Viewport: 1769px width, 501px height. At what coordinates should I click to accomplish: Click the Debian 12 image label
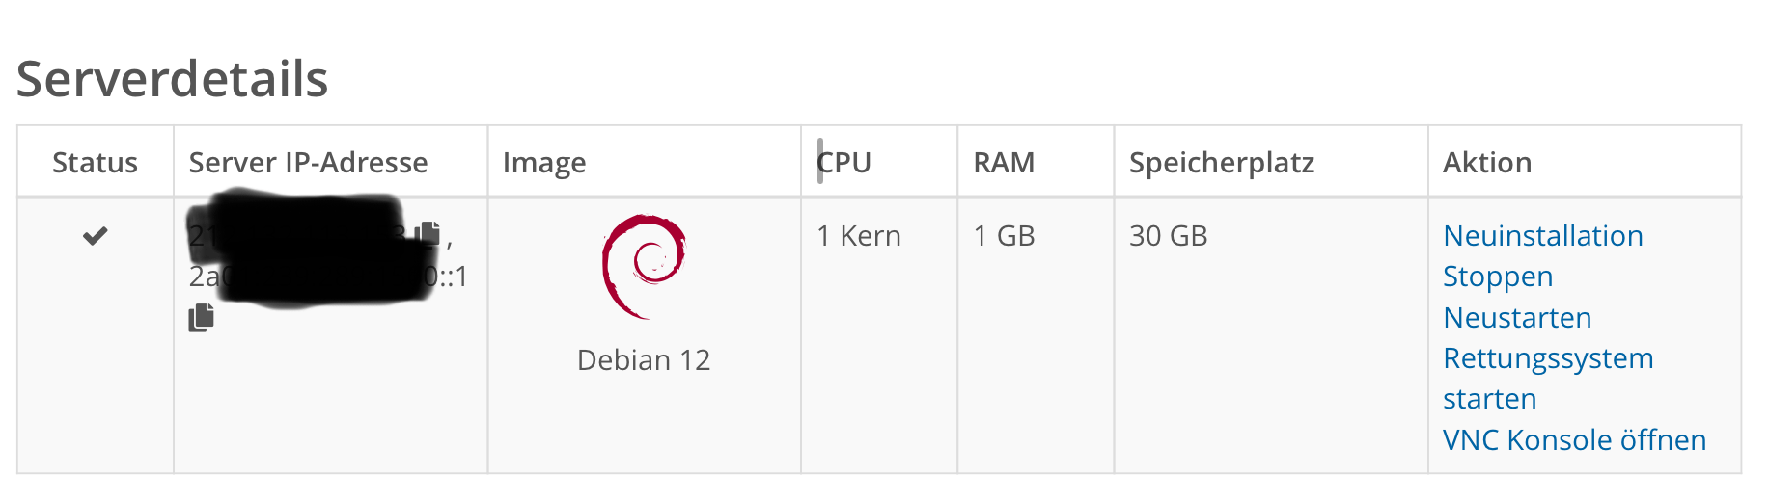pyautogui.click(x=644, y=360)
